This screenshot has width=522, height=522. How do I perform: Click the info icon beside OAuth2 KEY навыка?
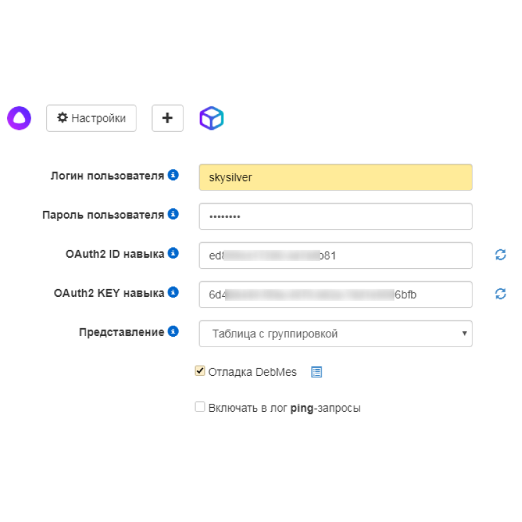172,292
